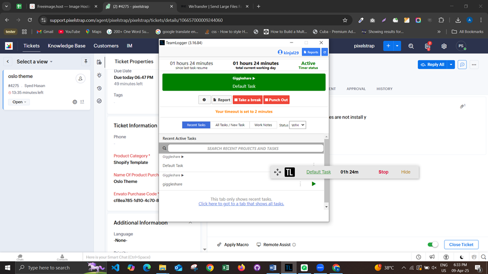Hide the floating TeamLogger timer bar
The height and width of the screenshot is (274, 488).
[x=405, y=172]
